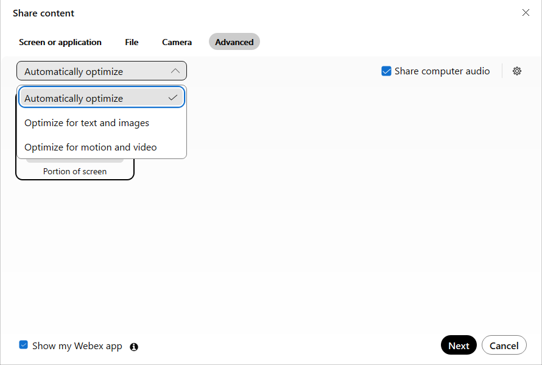542x365 pixels.
Task: Click the Next button
Action: tap(459, 346)
